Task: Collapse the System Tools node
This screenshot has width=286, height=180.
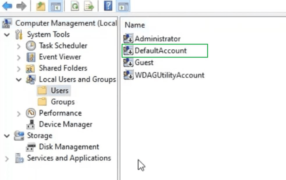Action: pos(7,35)
